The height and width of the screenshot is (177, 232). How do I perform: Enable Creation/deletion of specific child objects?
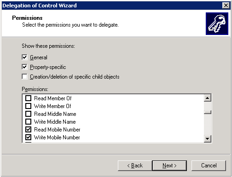click(x=24, y=77)
